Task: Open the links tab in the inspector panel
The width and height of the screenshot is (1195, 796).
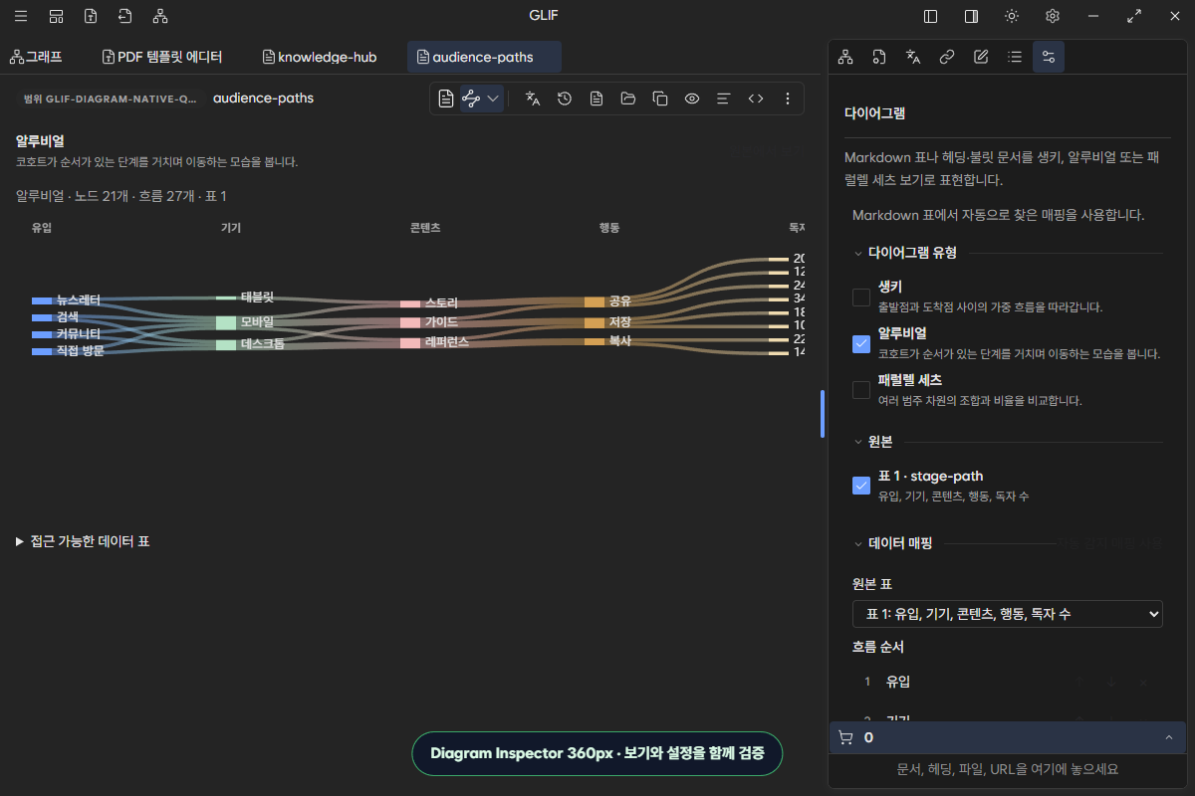Action: pos(947,57)
